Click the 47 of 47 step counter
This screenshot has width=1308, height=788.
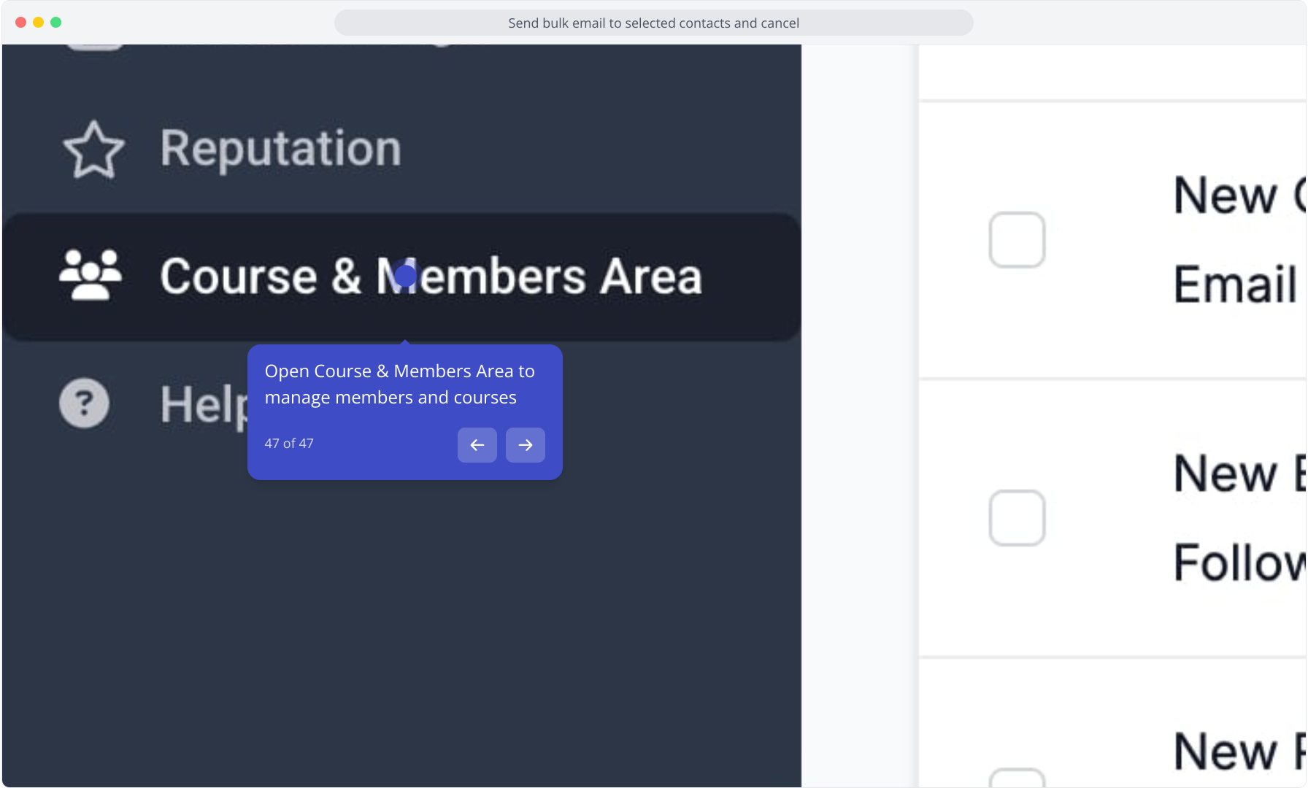point(289,444)
